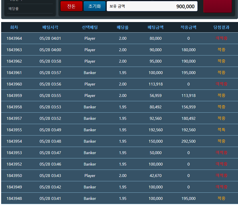Click bet amount 150,000
238x205 pixels.
point(156,141)
